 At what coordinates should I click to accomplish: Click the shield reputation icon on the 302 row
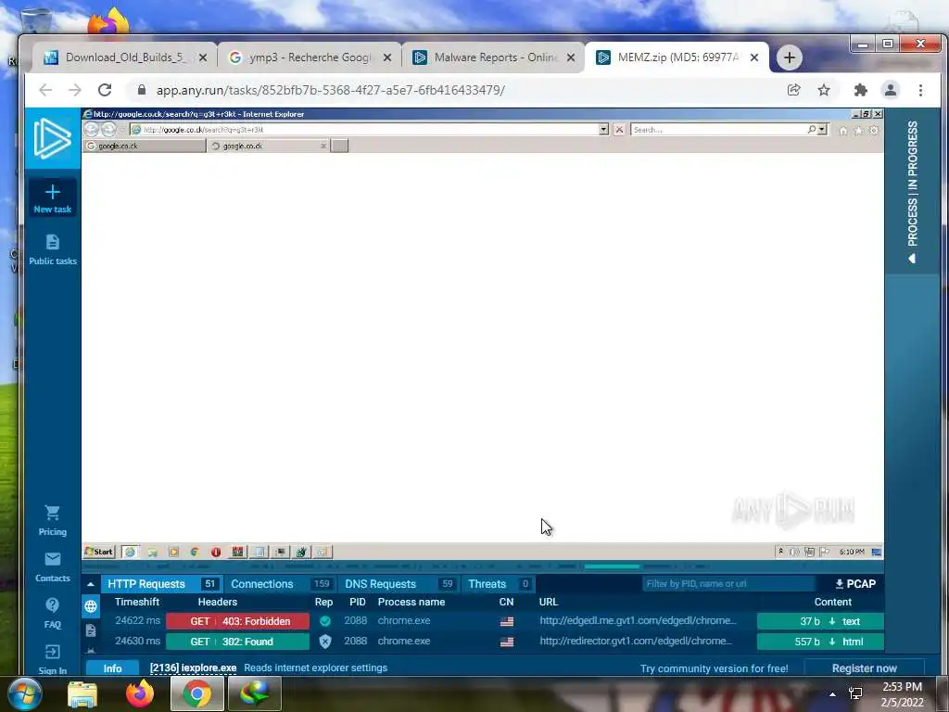tap(325, 642)
